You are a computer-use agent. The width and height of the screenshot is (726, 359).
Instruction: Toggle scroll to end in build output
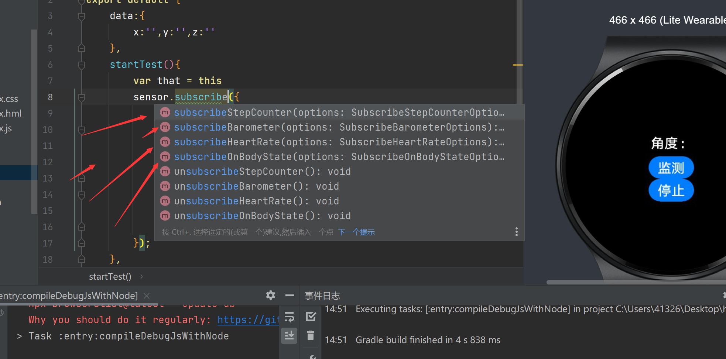(x=289, y=335)
